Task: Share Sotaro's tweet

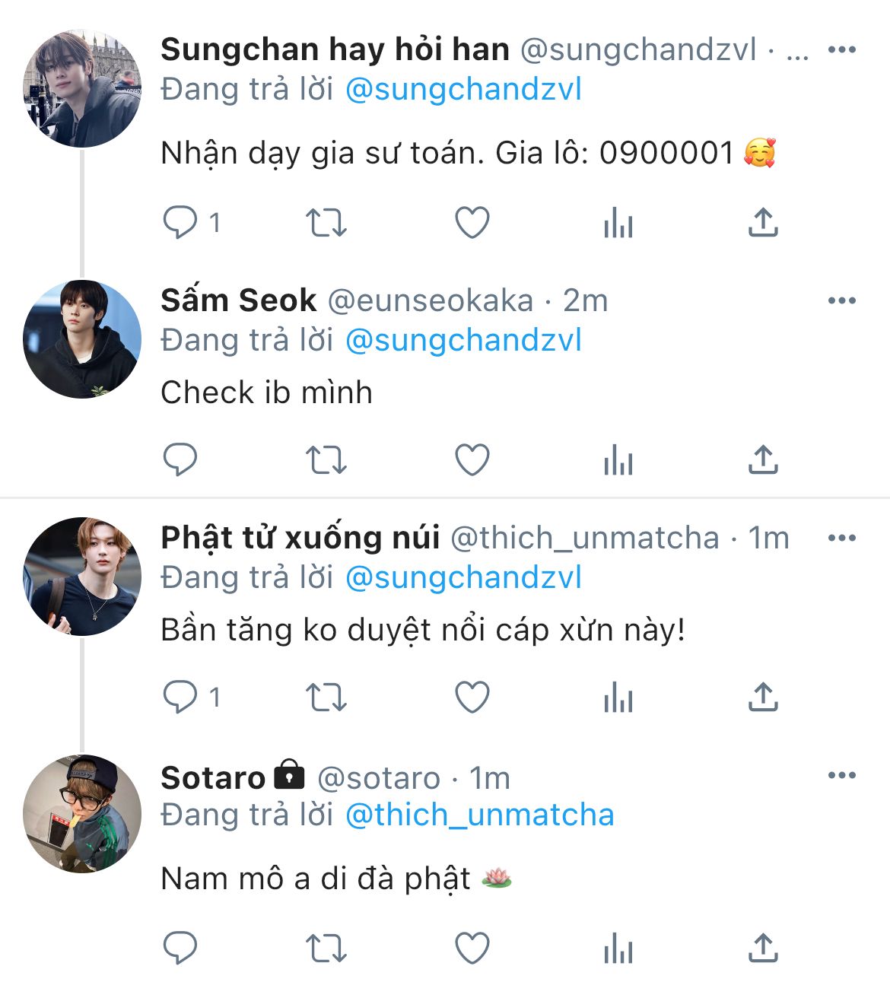Action: point(762,949)
